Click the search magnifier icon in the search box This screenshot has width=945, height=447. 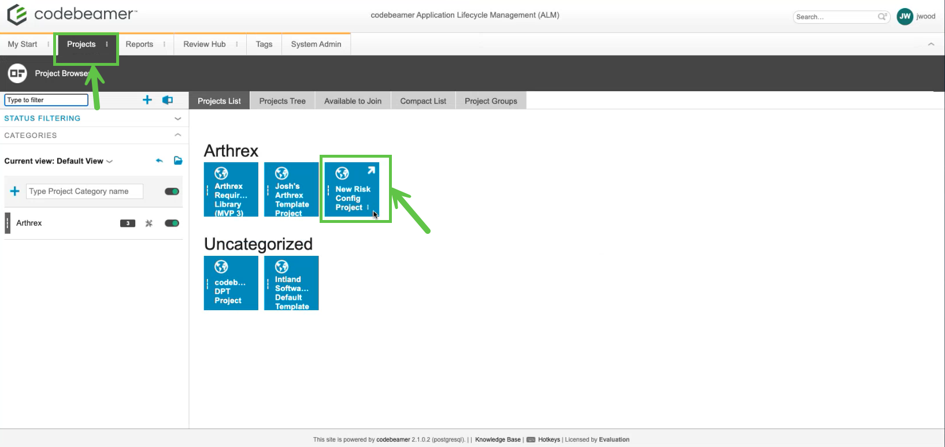pos(882,17)
